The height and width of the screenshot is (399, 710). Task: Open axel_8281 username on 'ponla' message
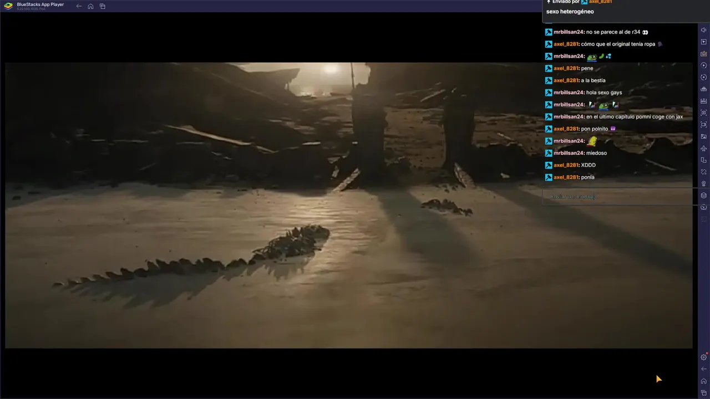pos(566,177)
